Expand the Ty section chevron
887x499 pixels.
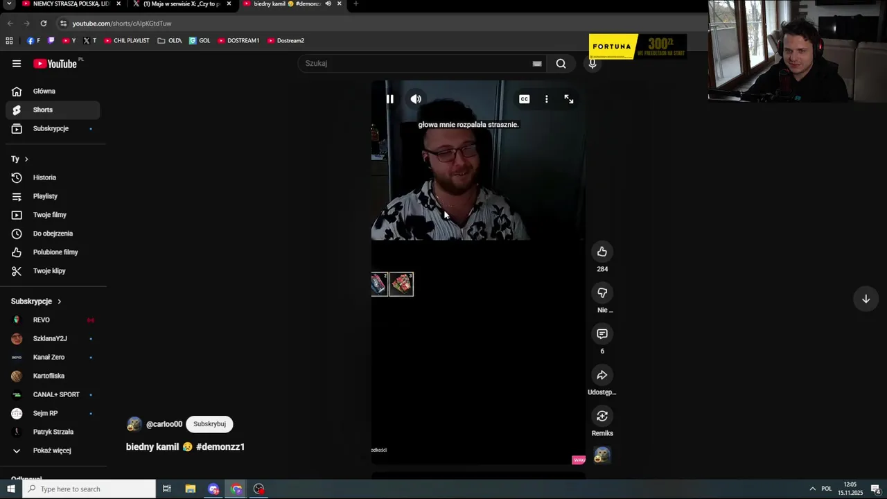pos(26,159)
